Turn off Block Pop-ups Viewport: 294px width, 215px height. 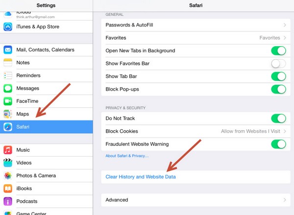[278, 89]
